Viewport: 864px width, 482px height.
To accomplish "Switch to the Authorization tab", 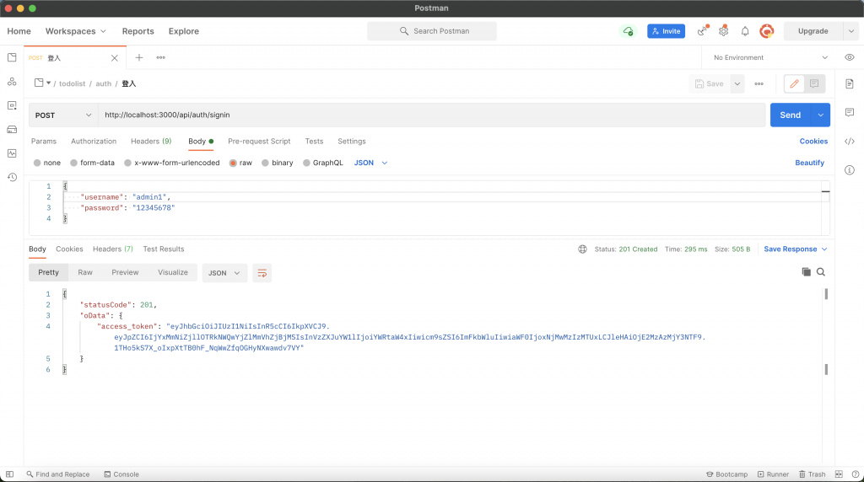I will pyautogui.click(x=94, y=142).
